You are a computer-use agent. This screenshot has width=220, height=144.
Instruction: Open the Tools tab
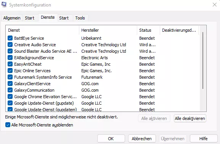coord(80,18)
